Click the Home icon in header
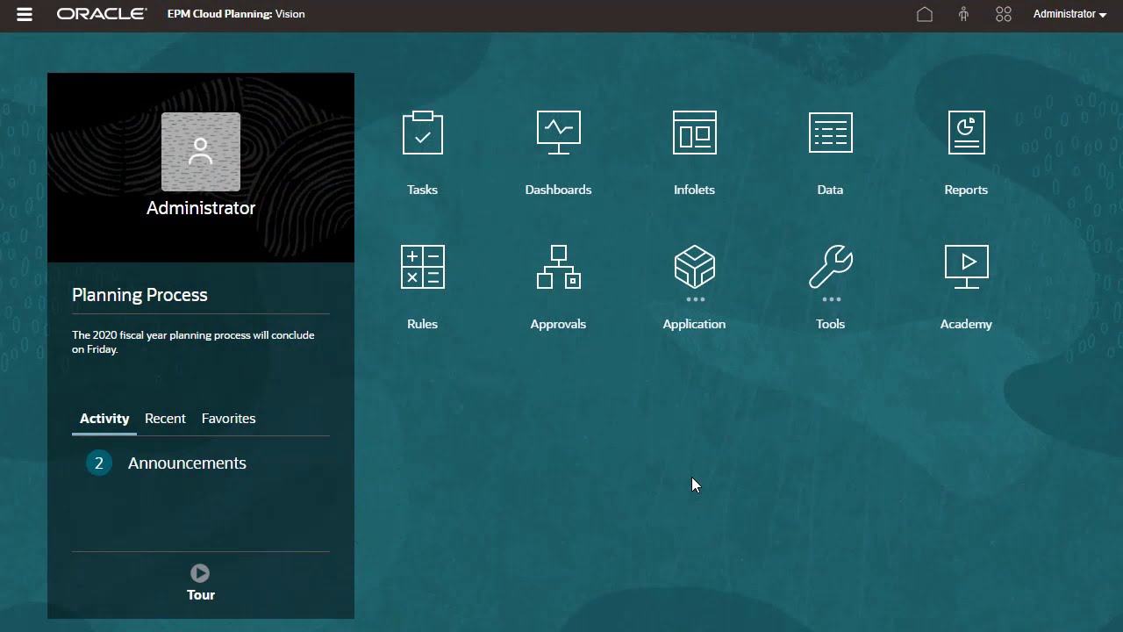 click(924, 14)
